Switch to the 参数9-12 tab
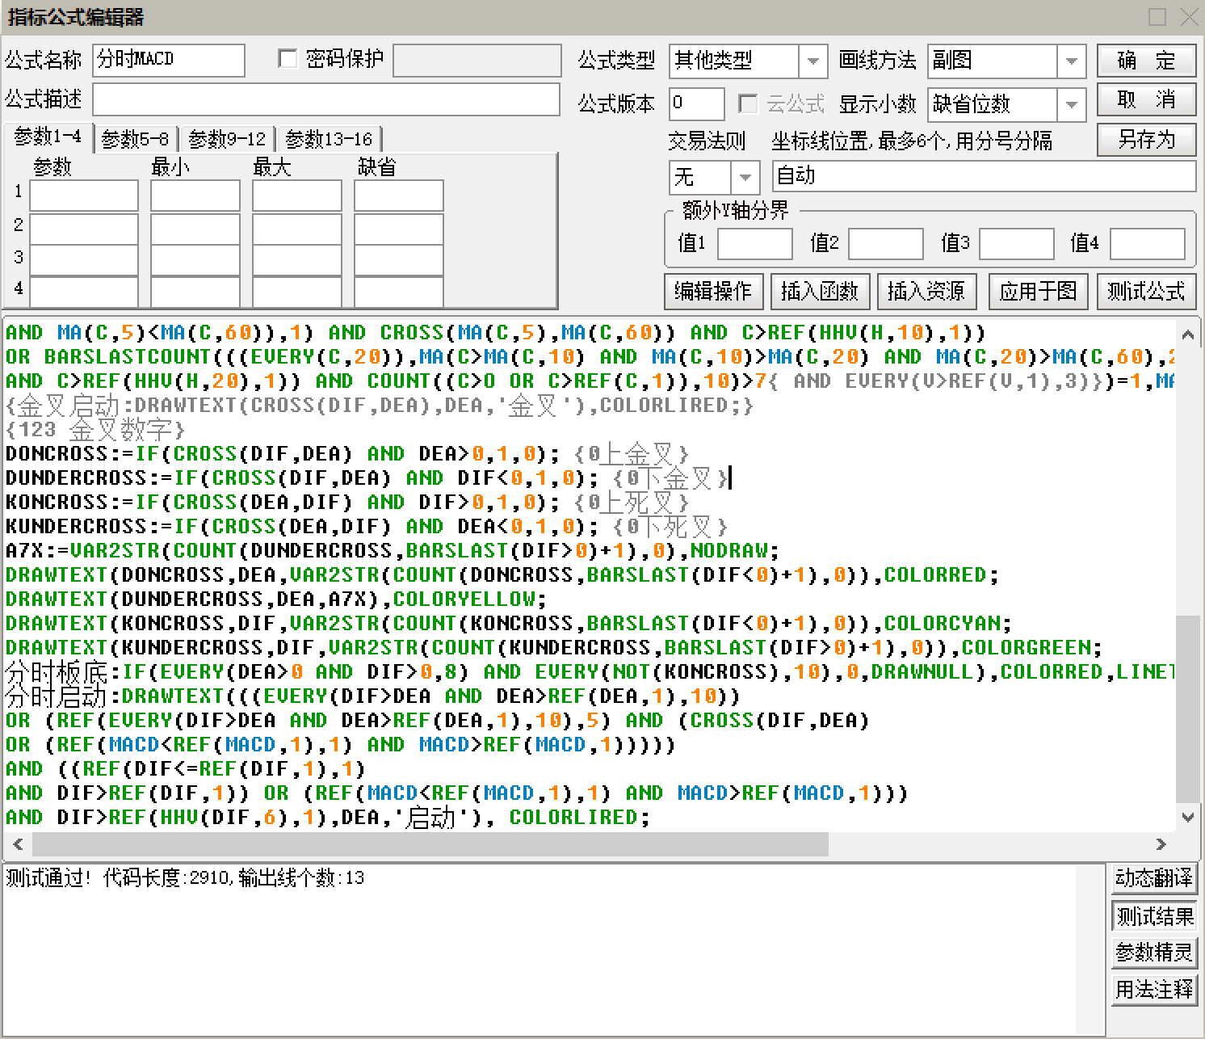The image size is (1205, 1039). (x=227, y=140)
